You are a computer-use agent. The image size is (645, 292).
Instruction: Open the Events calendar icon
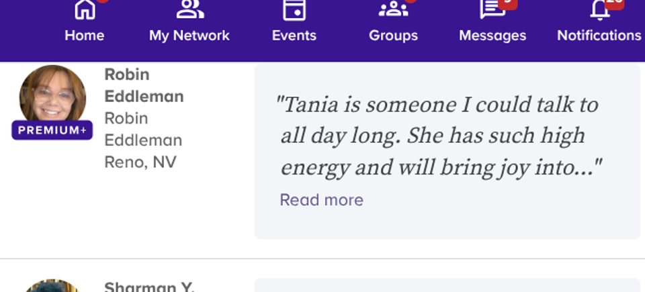(294, 10)
